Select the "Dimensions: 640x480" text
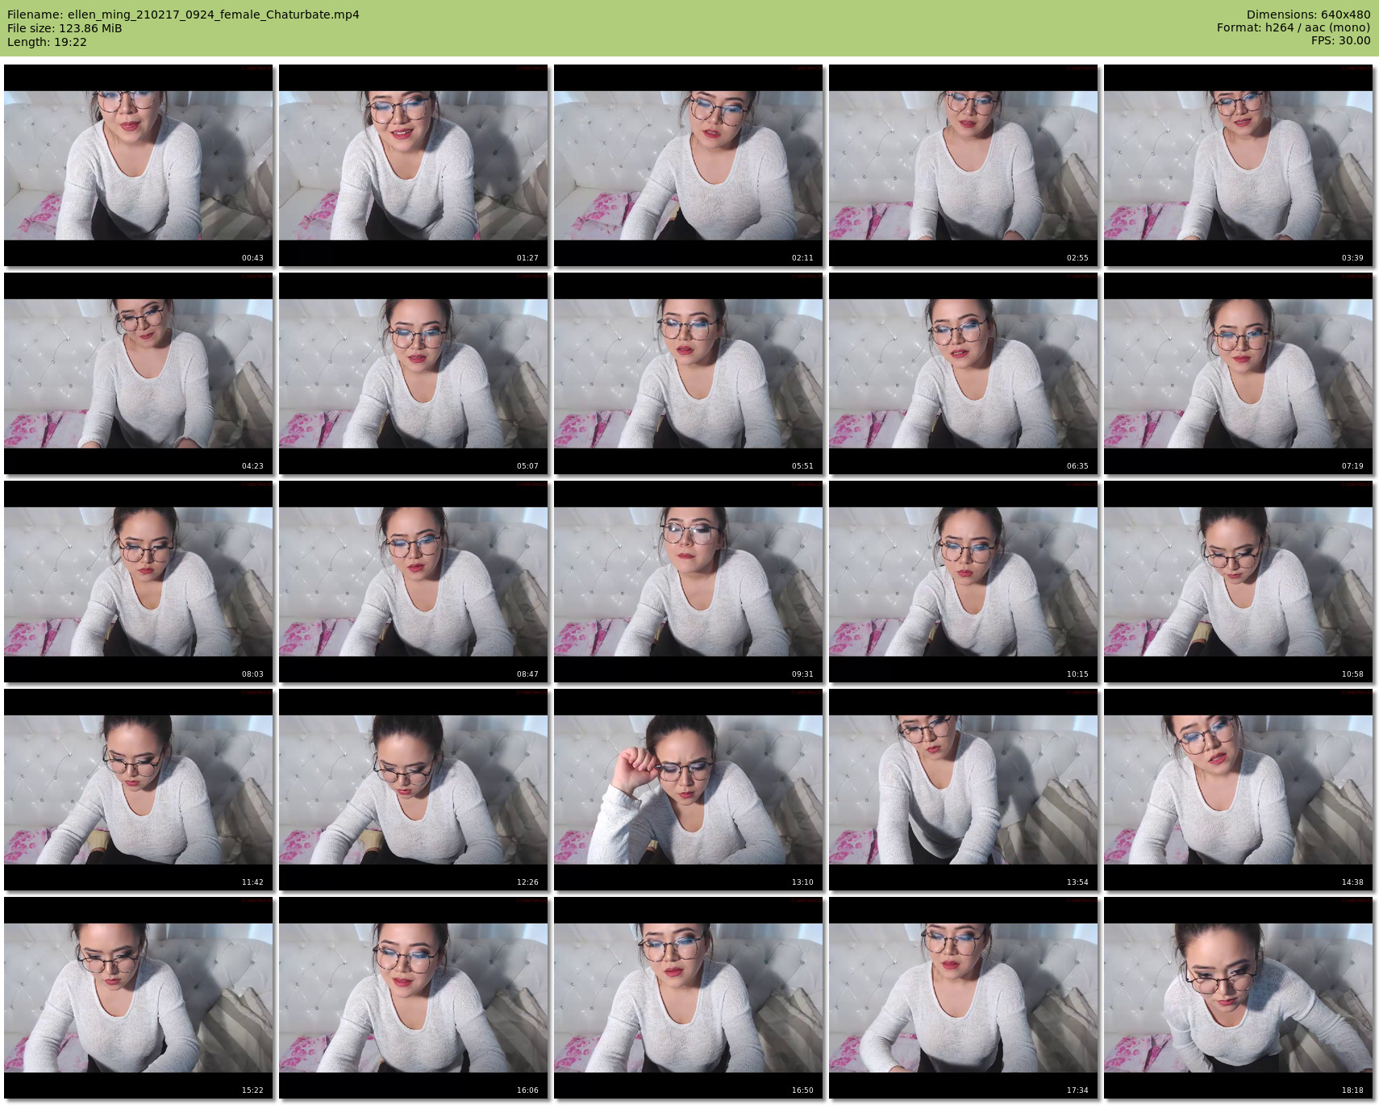Screen dimensions: 1379x1105 pyautogui.click(x=1308, y=15)
